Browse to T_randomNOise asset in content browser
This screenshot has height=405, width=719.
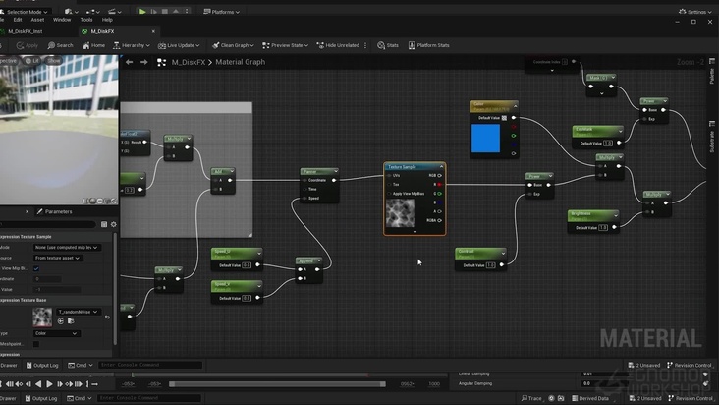coord(70,321)
